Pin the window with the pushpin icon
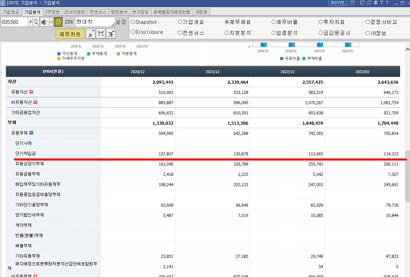 click(375, 3)
